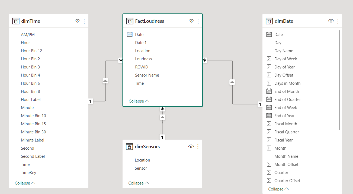Open more options menu on dimTime table
The width and height of the screenshot is (353, 194).
[x=84, y=21]
